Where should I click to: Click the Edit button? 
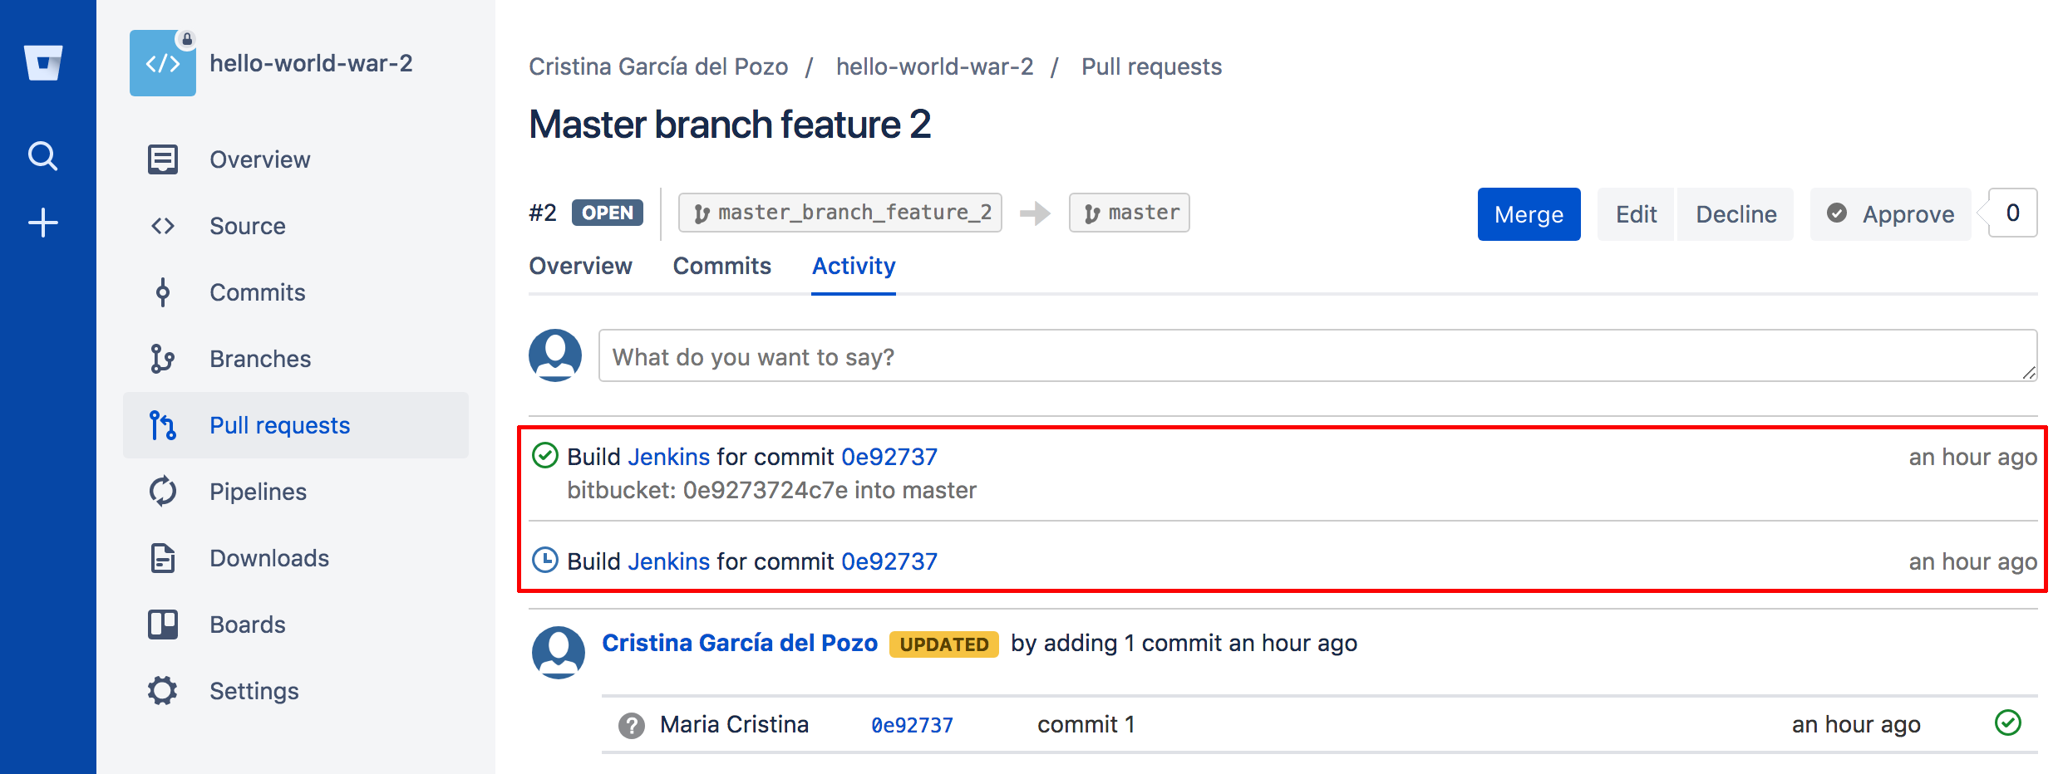[1636, 214]
